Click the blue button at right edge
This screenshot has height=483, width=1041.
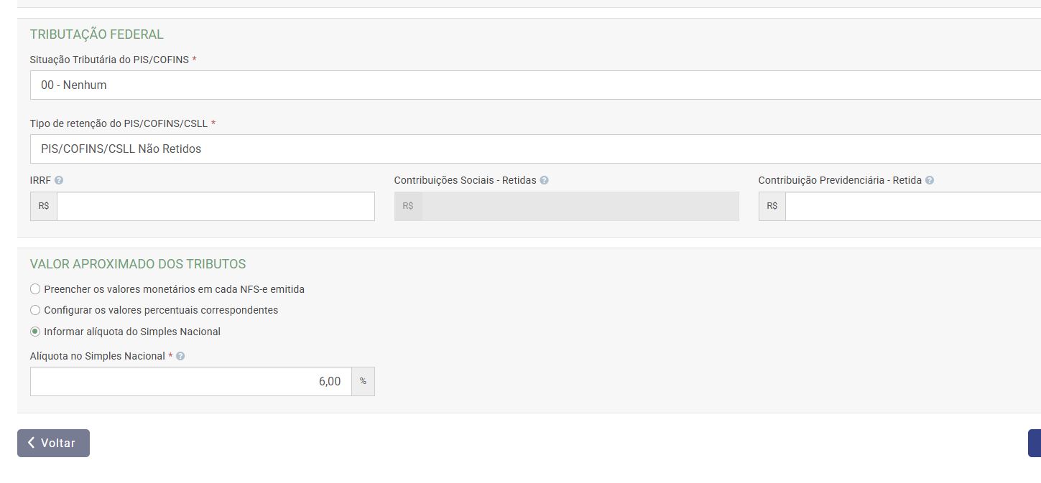coord(1035,443)
